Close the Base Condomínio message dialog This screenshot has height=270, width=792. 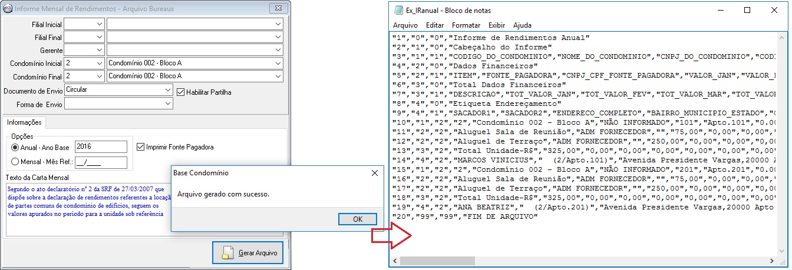tap(374, 174)
